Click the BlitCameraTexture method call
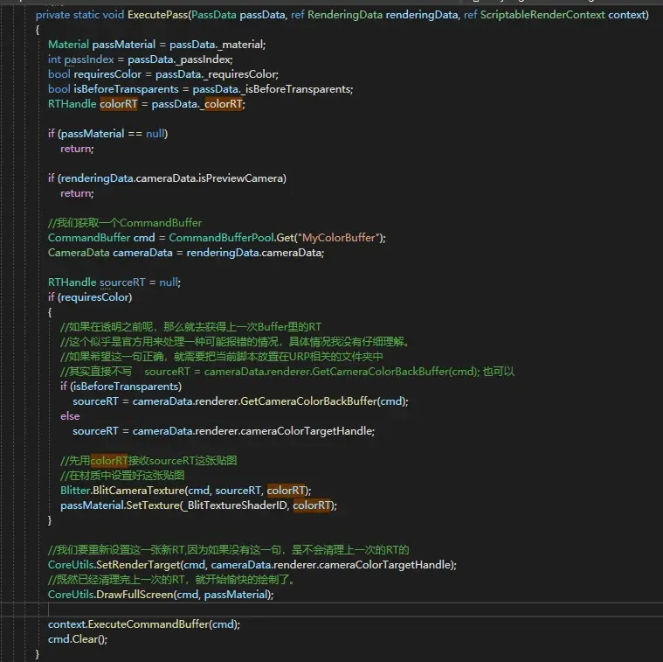 coord(139,491)
